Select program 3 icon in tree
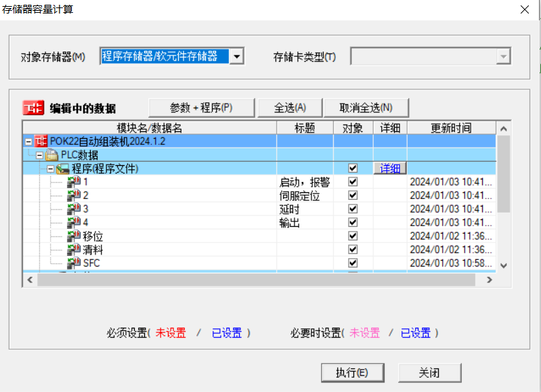The image size is (541, 392). [x=74, y=209]
